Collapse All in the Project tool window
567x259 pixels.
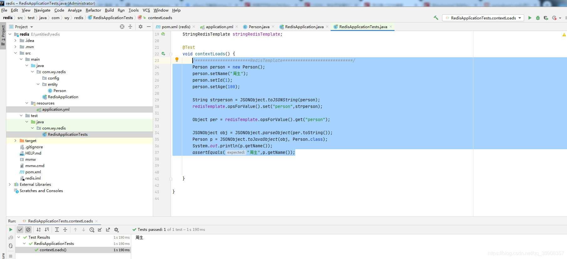tap(130, 27)
